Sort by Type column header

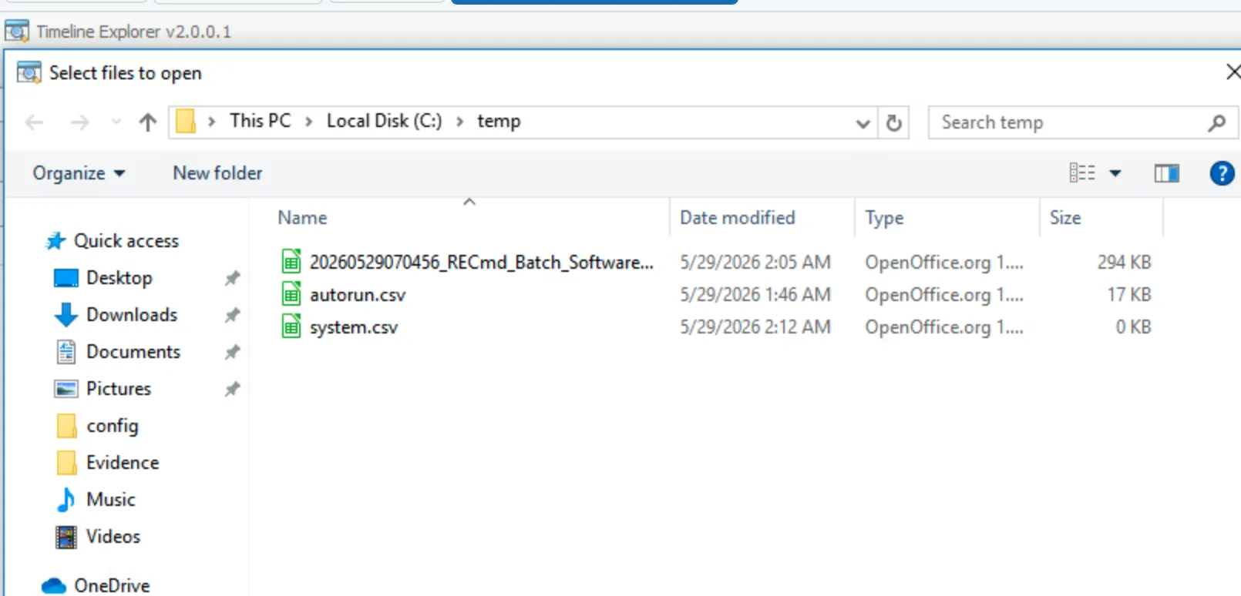[884, 218]
